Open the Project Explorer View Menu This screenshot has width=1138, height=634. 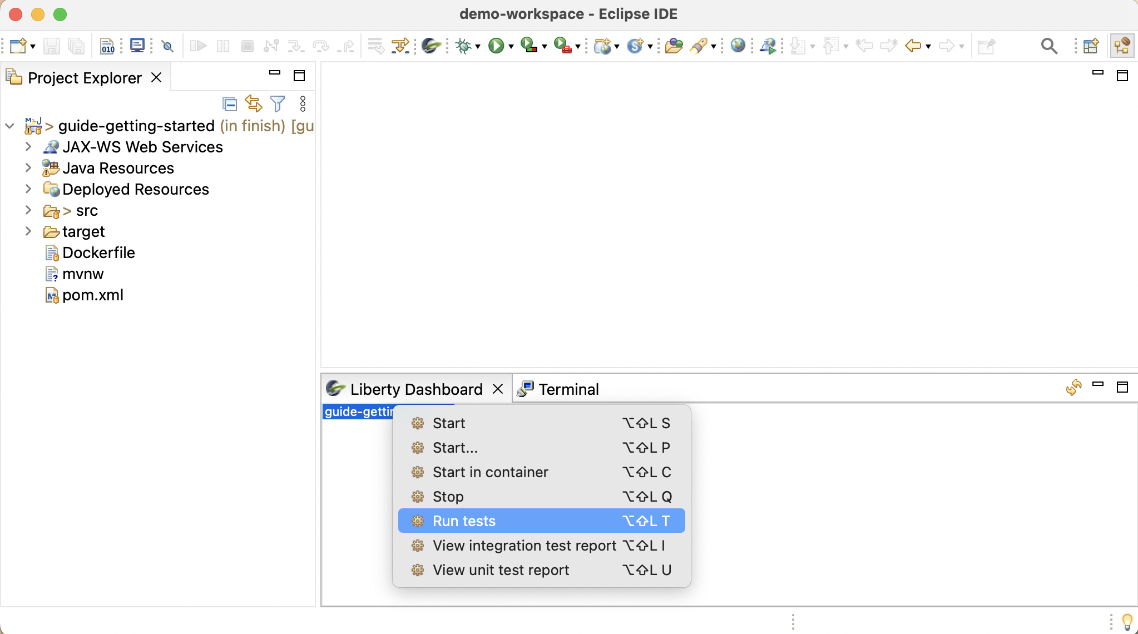point(303,104)
